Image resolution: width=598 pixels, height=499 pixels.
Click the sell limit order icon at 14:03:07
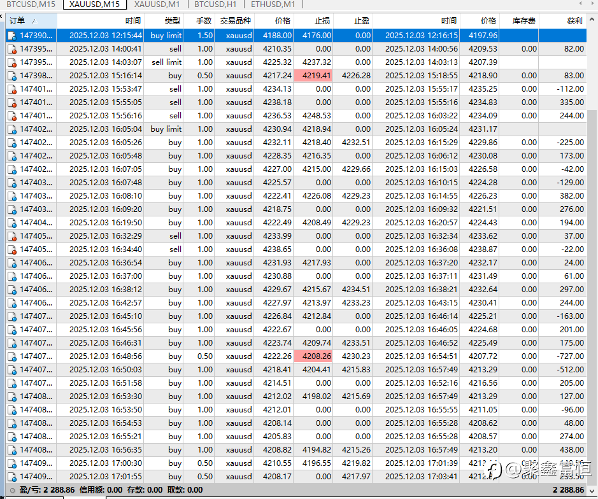[12, 62]
